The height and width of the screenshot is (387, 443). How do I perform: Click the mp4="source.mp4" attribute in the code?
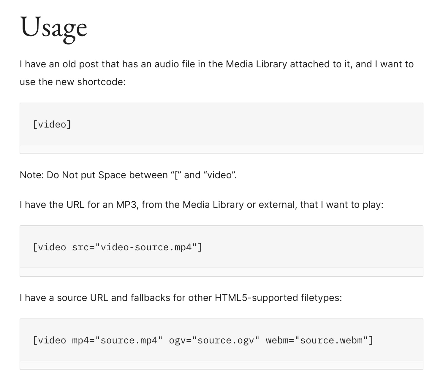click(x=117, y=340)
